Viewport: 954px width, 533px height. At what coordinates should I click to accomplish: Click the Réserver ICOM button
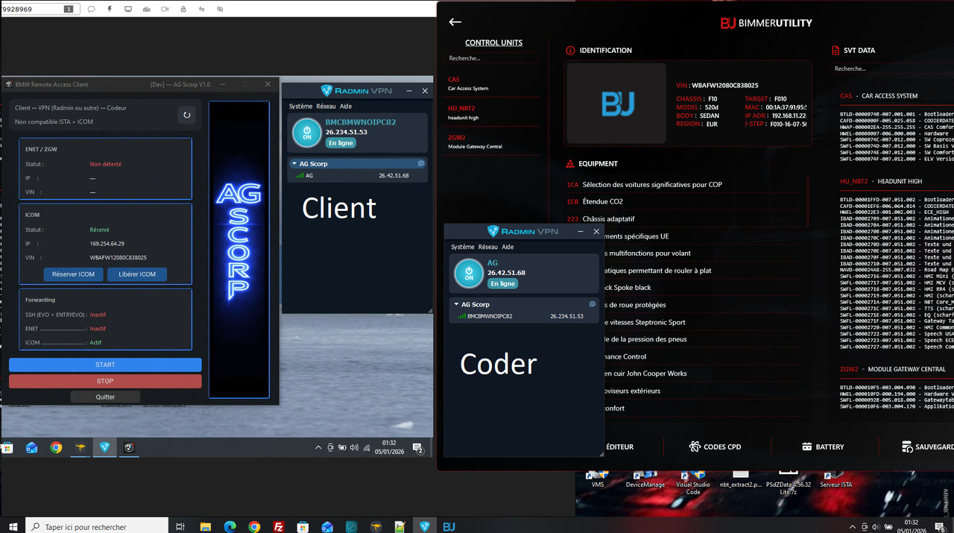[73, 274]
